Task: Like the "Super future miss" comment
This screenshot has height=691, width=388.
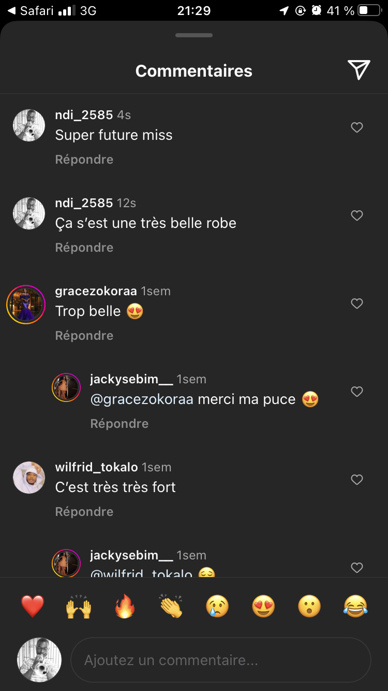Action: pyautogui.click(x=357, y=127)
